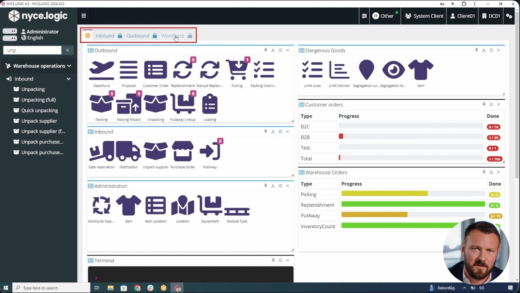This screenshot has width=520, height=293.
Task: Click the Picking progress bar
Action: [413, 194]
